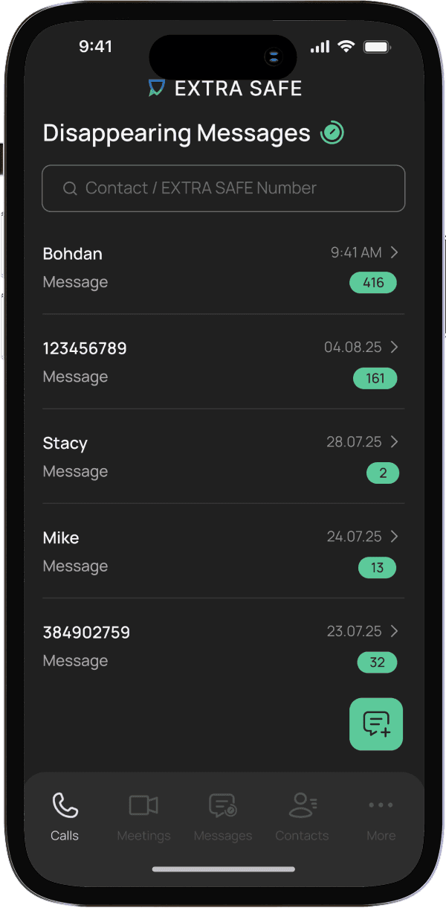Check the Wi-Fi status icon
Screen dimensions: 446x908
346,46
